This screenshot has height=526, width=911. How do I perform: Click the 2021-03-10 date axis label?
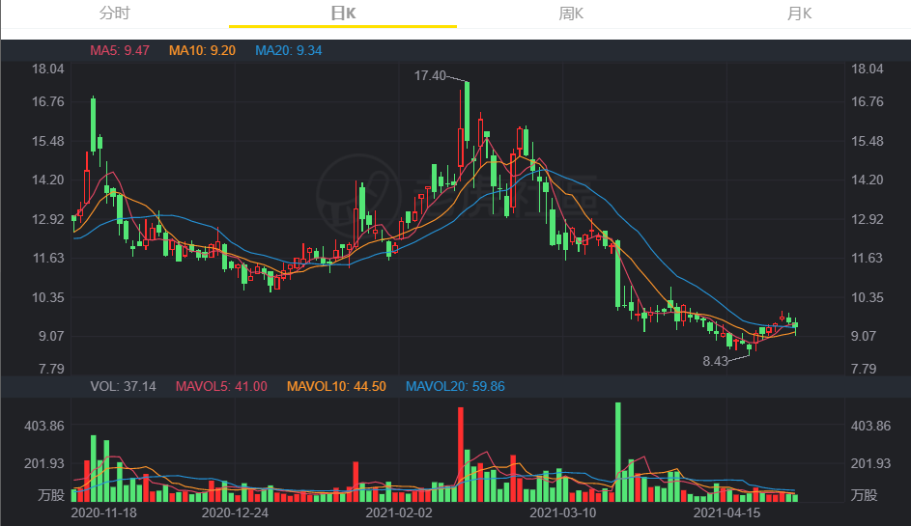point(563,512)
